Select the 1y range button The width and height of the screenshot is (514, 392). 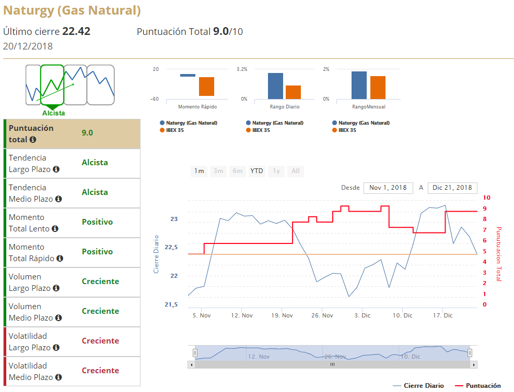(276, 171)
